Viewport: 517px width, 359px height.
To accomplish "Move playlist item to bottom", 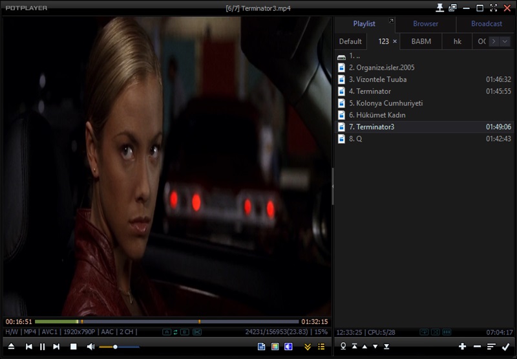I will 386,346.
